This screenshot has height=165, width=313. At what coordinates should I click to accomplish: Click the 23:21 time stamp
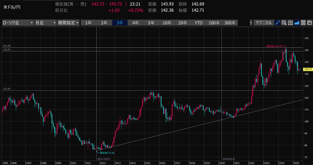[x=135, y=4]
